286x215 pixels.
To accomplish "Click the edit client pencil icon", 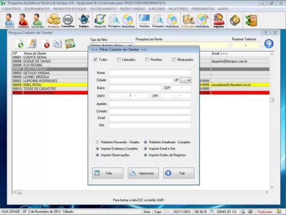I will tap(32, 44).
